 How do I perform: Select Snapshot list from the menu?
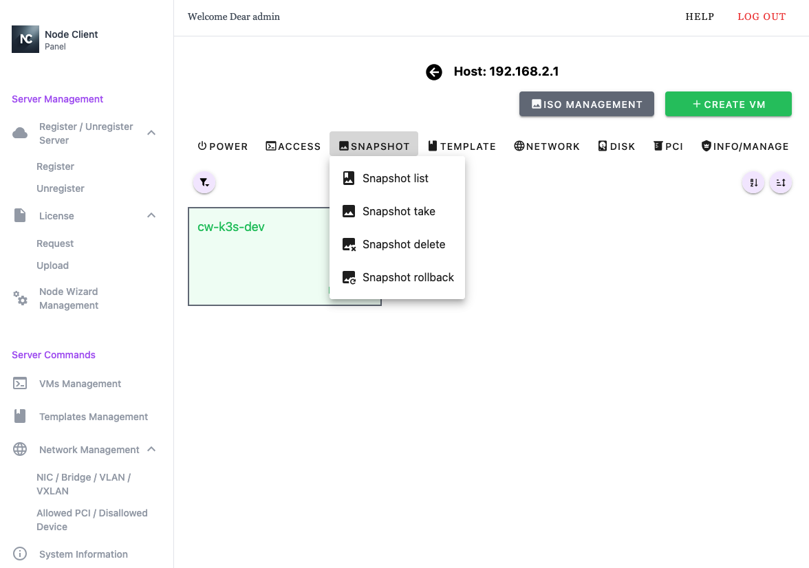point(396,179)
